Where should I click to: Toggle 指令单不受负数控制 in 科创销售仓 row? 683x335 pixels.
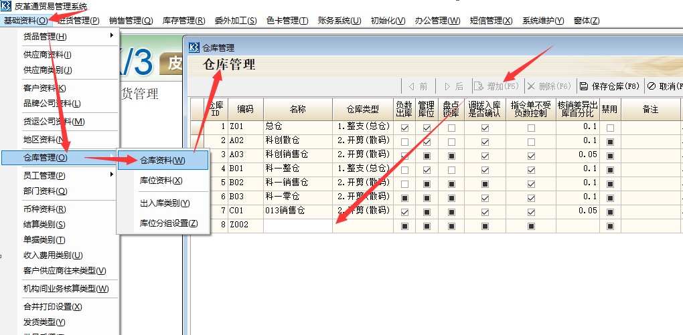tap(531, 156)
